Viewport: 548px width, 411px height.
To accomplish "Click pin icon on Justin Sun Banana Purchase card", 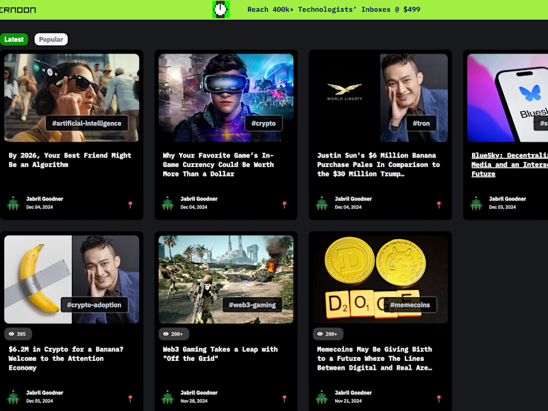I will pyautogui.click(x=439, y=204).
